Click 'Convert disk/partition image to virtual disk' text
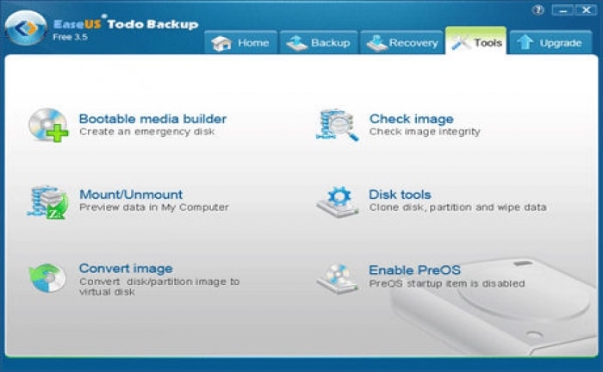603x372 pixels. 159,287
